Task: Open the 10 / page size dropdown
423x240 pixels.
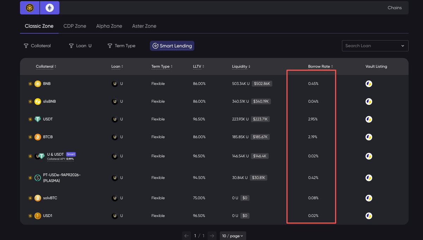Action: click(233, 236)
